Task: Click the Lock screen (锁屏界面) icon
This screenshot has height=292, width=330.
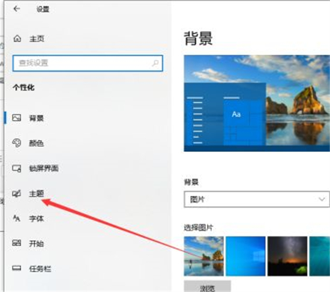Action: point(16,168)
